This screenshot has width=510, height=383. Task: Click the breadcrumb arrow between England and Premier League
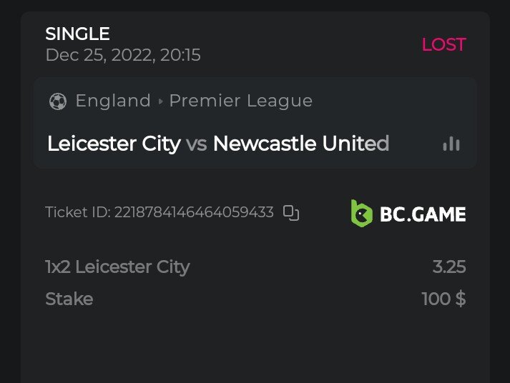160,101
